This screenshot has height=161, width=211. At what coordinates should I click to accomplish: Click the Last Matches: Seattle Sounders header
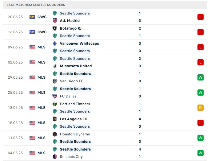click(36, 5)
